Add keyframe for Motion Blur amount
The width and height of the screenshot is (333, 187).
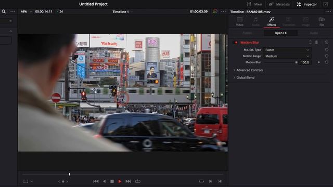[x=319, y=62]
